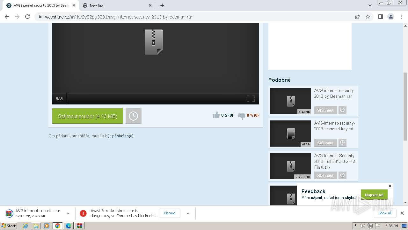The height and width of the screenshot is (230, 408).
Task: Give the file a thumbs up
Action: pyautogui.click(x=216, y=115)
